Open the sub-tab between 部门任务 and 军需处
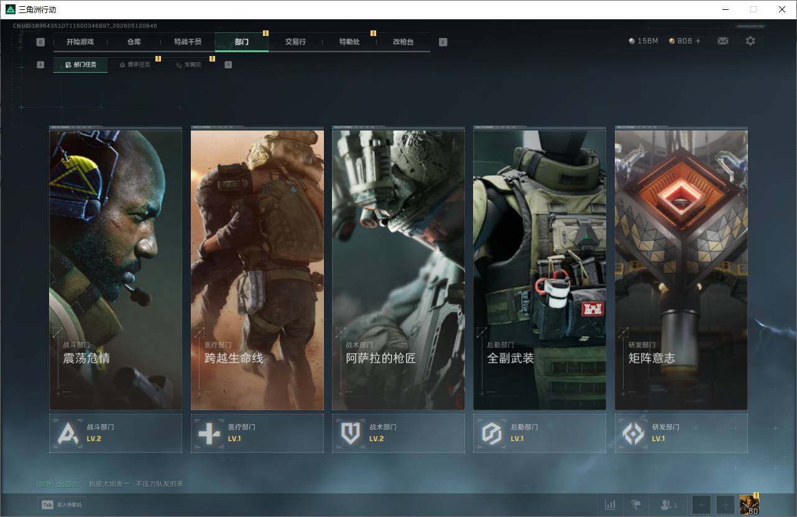This screenshot has width=797, height=517. (134, 65)
